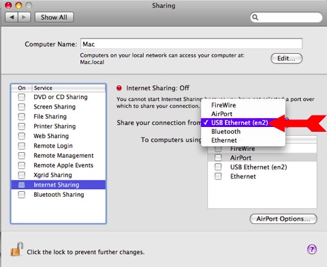Check FireWire in To computers using list
327x267 pixels.
[218, 150]
